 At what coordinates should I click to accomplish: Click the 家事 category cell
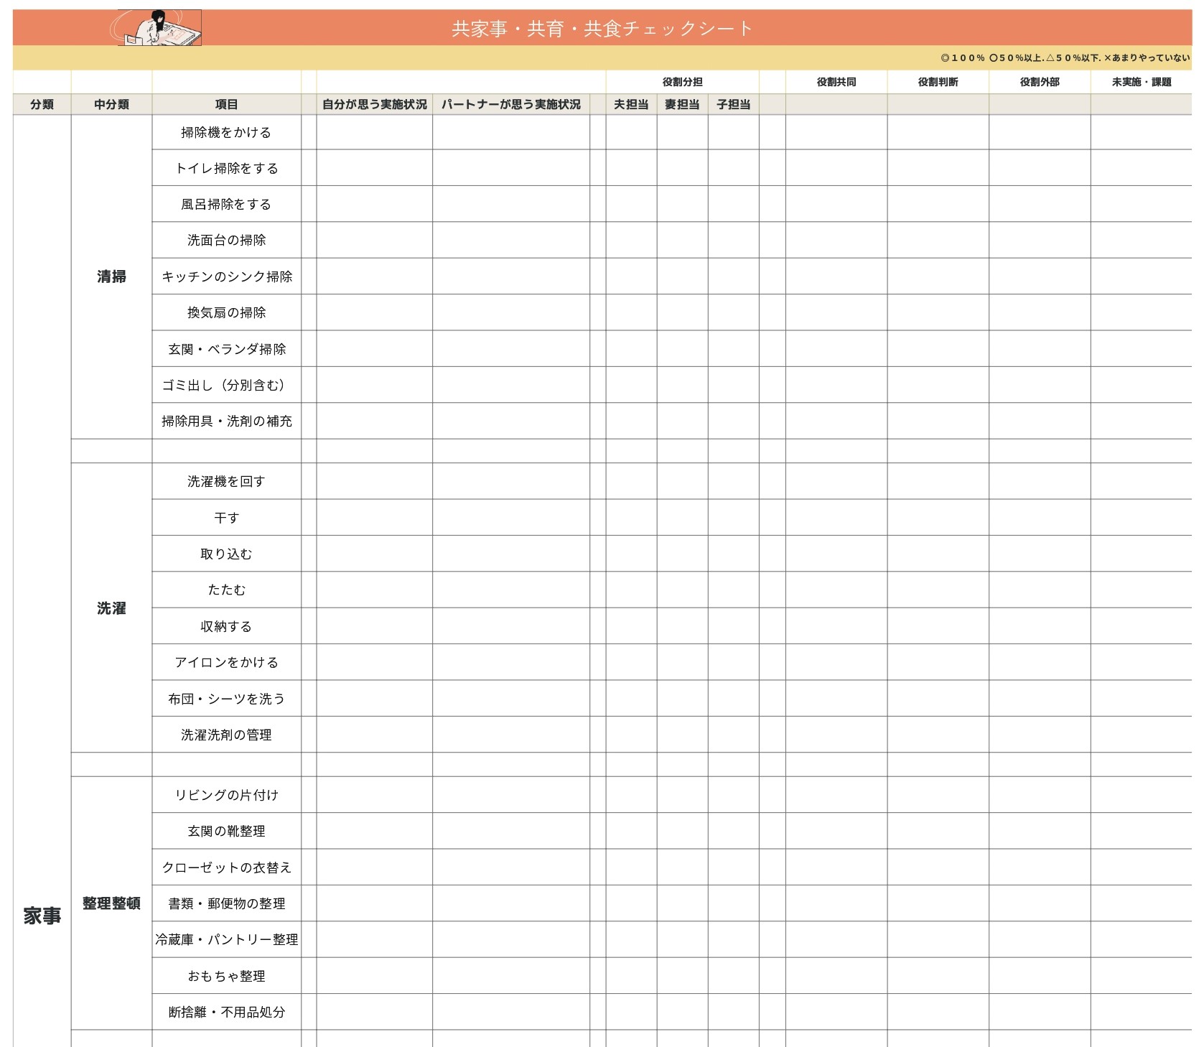click(x=42, y=916)
